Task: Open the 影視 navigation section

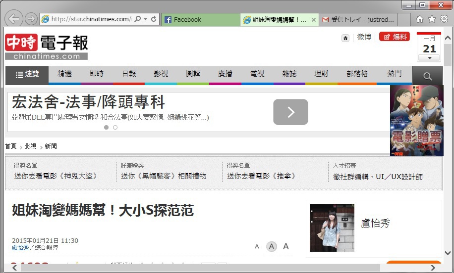Action: 161,74
